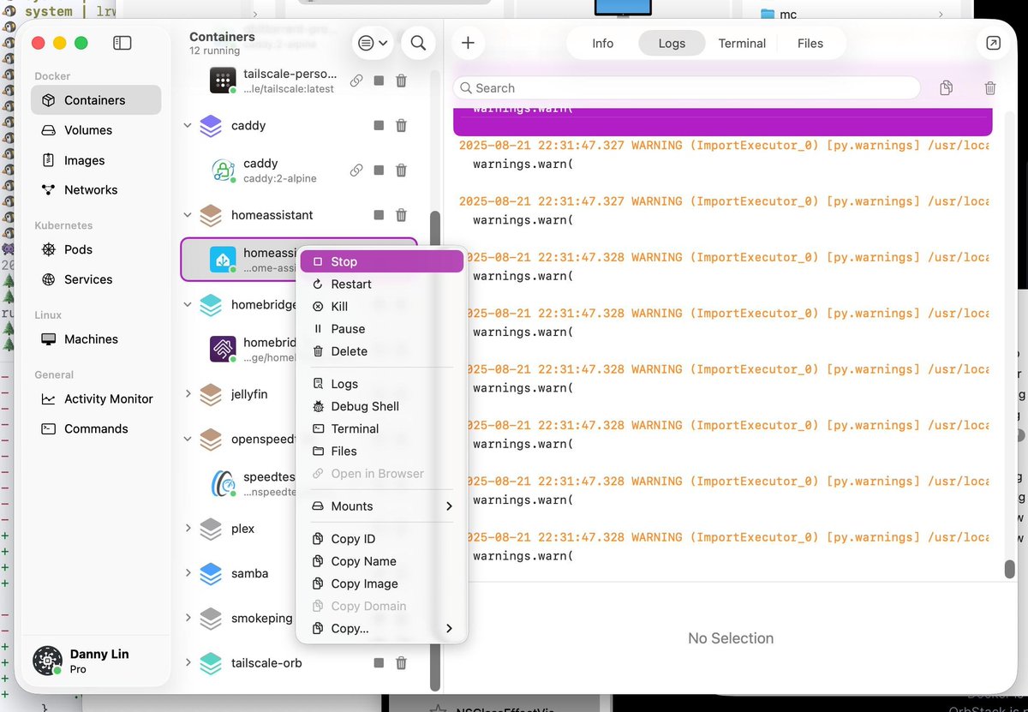Image resolution: width=1028 pixels, height=712 pixels.
Task: Toggle the sidebar visibility icon
Action: [x=123, y=43]
